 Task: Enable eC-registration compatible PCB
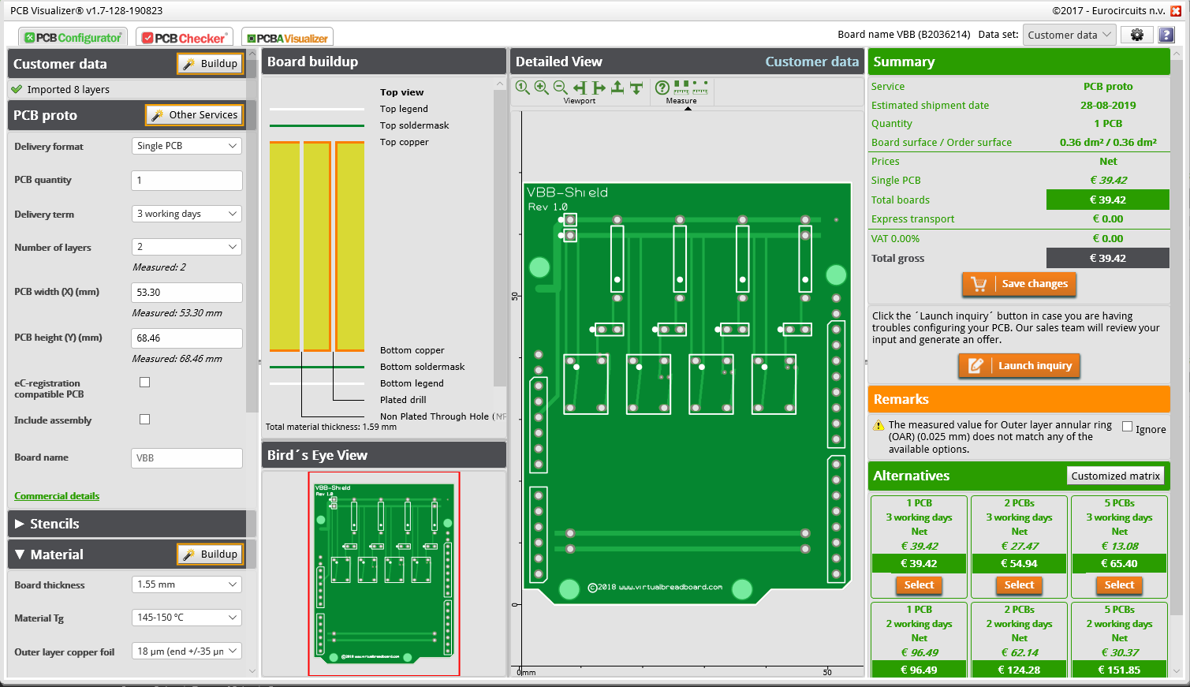click(x=144, y=382)
